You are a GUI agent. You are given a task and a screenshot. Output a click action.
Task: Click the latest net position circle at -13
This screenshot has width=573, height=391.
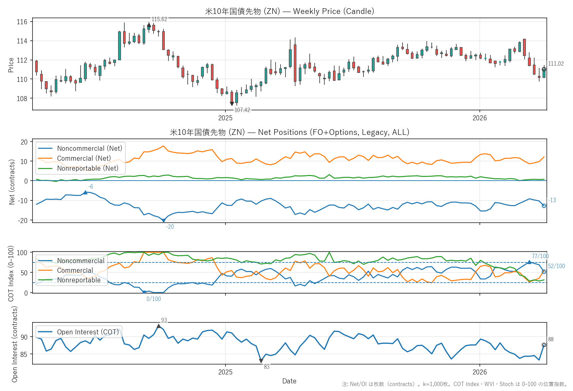click(544, 206)
